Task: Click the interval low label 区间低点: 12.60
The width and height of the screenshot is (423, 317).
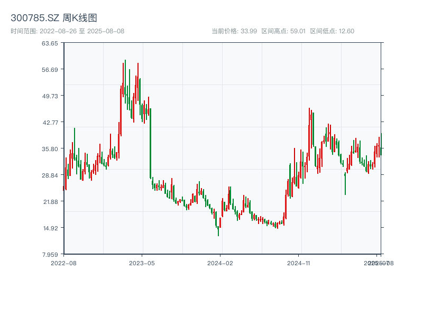Action: 332,31
